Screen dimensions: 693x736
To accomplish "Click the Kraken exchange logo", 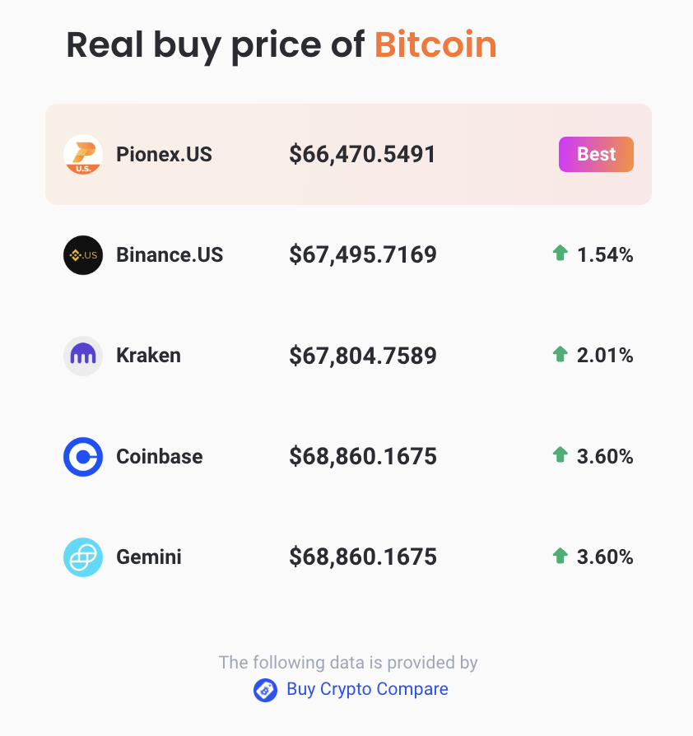I will tap(82, 355).
